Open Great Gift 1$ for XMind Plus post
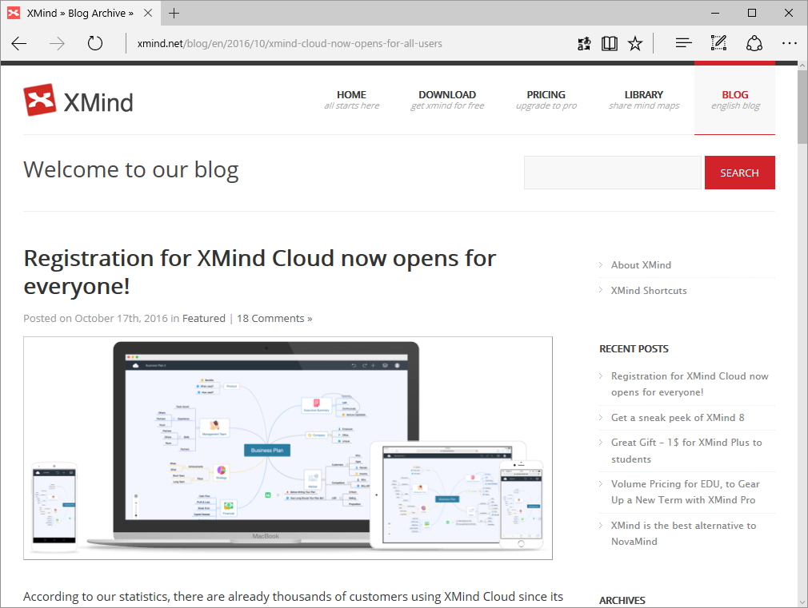The height and width of the screenshot is (608, 808). 686,451
